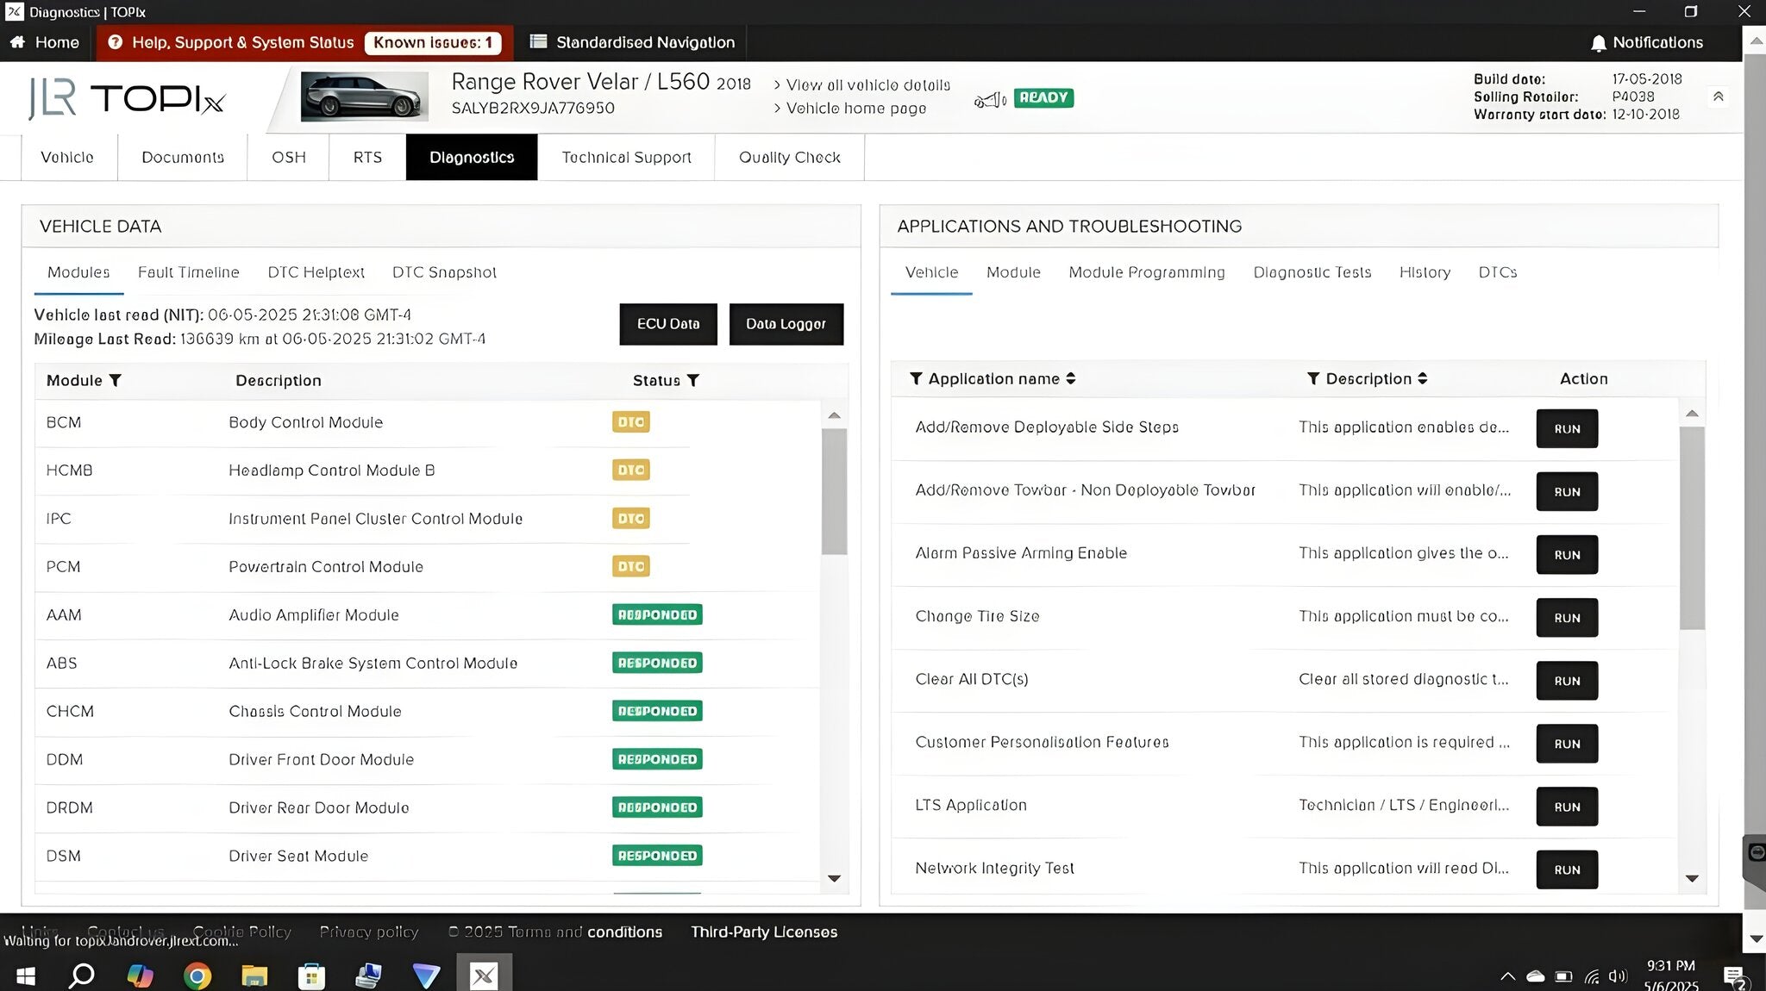
Task: Click the Status column filter icon
Action: 693,380
